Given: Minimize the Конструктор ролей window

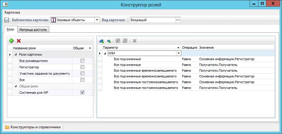Looking at the screenshot, I should (x=254, y=3).
